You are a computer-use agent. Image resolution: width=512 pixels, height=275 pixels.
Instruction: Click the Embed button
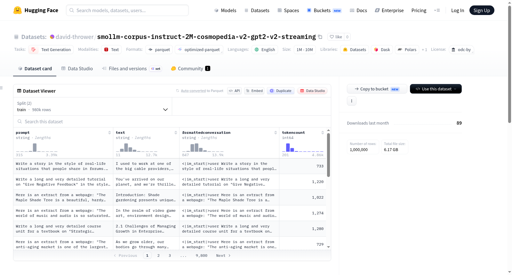[x=255, y=91]
